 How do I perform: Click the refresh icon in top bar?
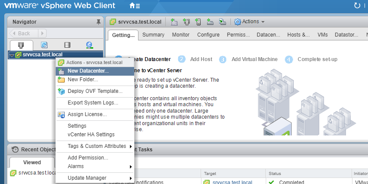(357, 6)
